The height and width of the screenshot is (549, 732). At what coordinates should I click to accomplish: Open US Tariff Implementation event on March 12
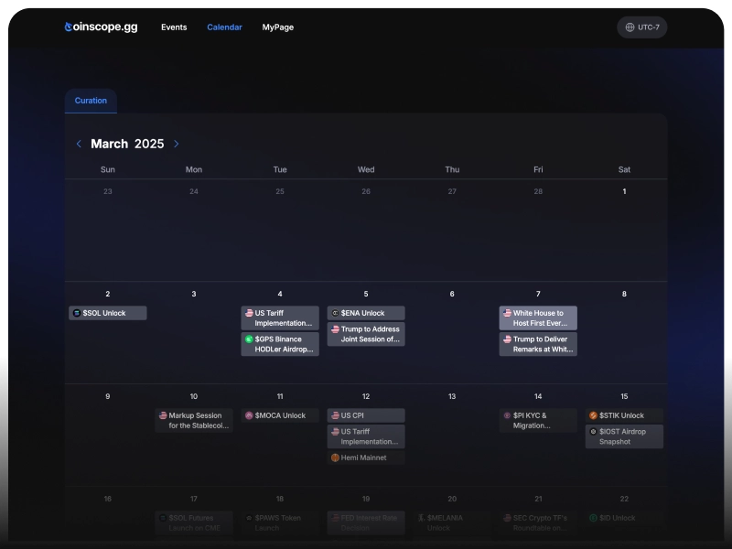pyautogui.click(x=366, y=436)
